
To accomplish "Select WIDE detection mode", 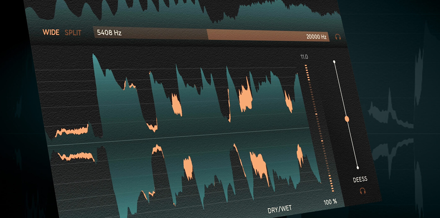I will [51, 32].
